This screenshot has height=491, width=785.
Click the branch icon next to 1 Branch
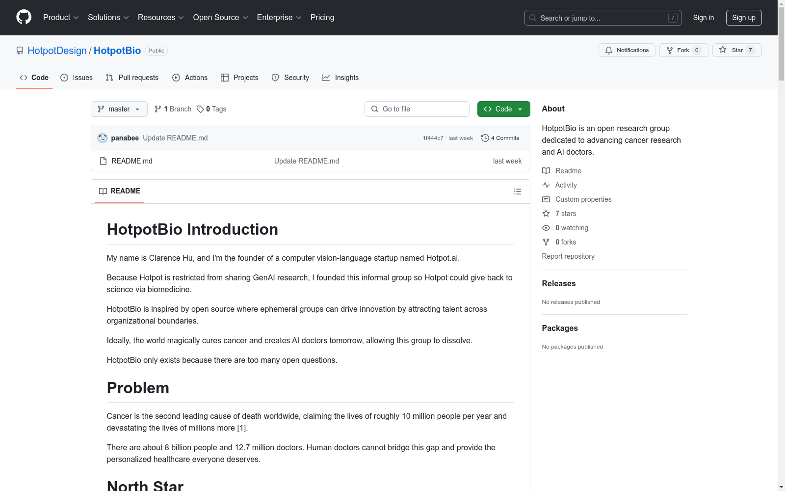(x=158, y=109)
